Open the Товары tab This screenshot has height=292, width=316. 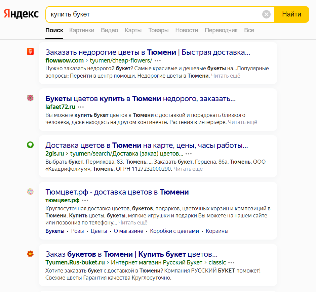click(x=158, y=30)
